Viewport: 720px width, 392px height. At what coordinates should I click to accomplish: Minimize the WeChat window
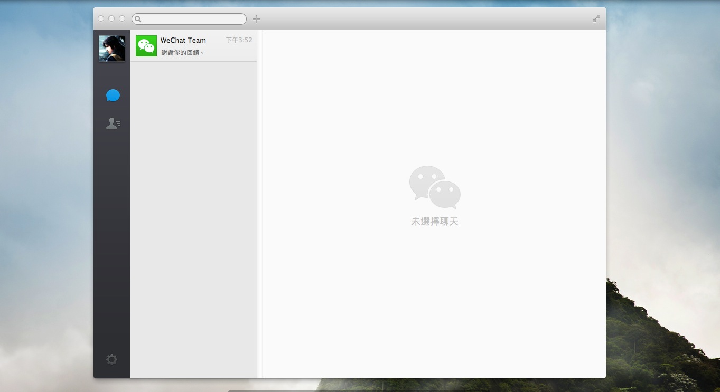tap(111, 18)
